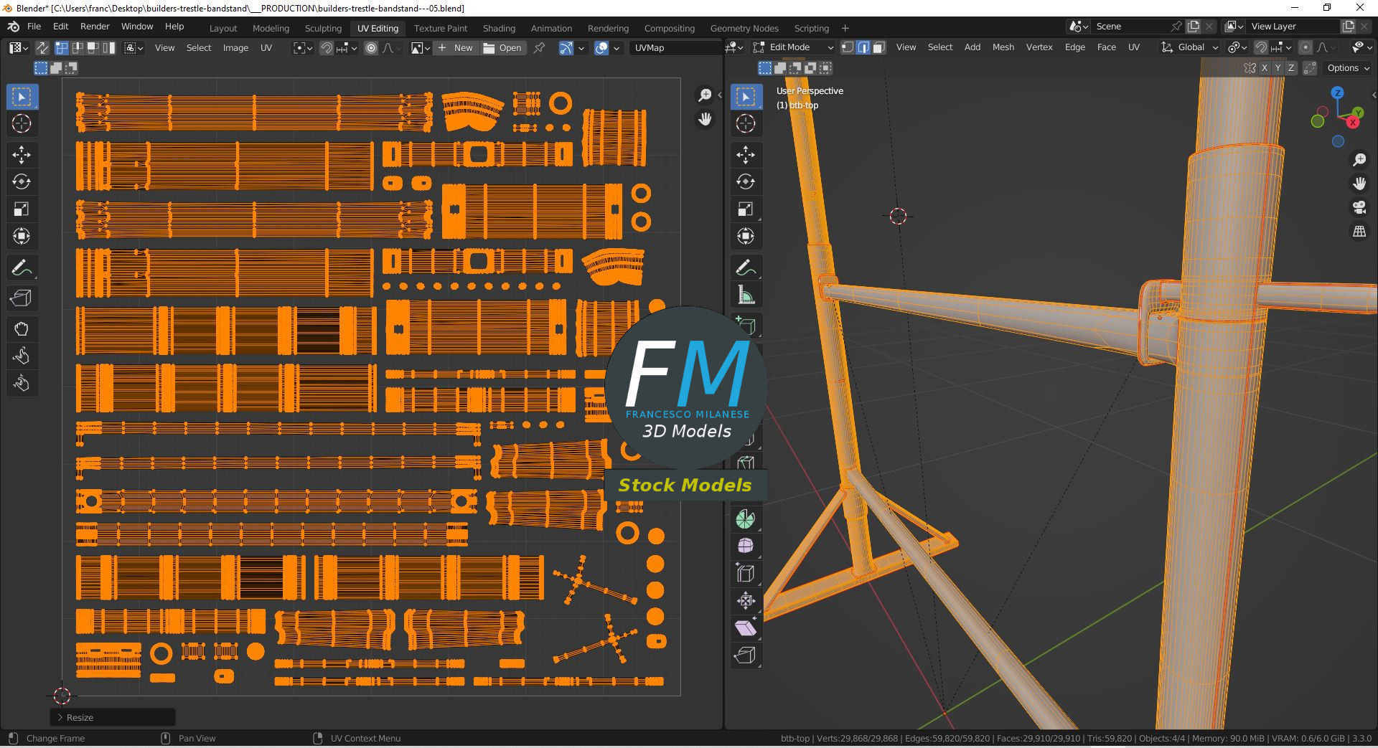This screenshot has width=1378, height=748.
Task: Switch to face select mode in 3D viewport
Action: 879,47
